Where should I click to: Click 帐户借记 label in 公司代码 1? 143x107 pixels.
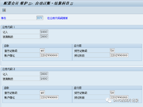pyautogui.click(x=9, y=56)
